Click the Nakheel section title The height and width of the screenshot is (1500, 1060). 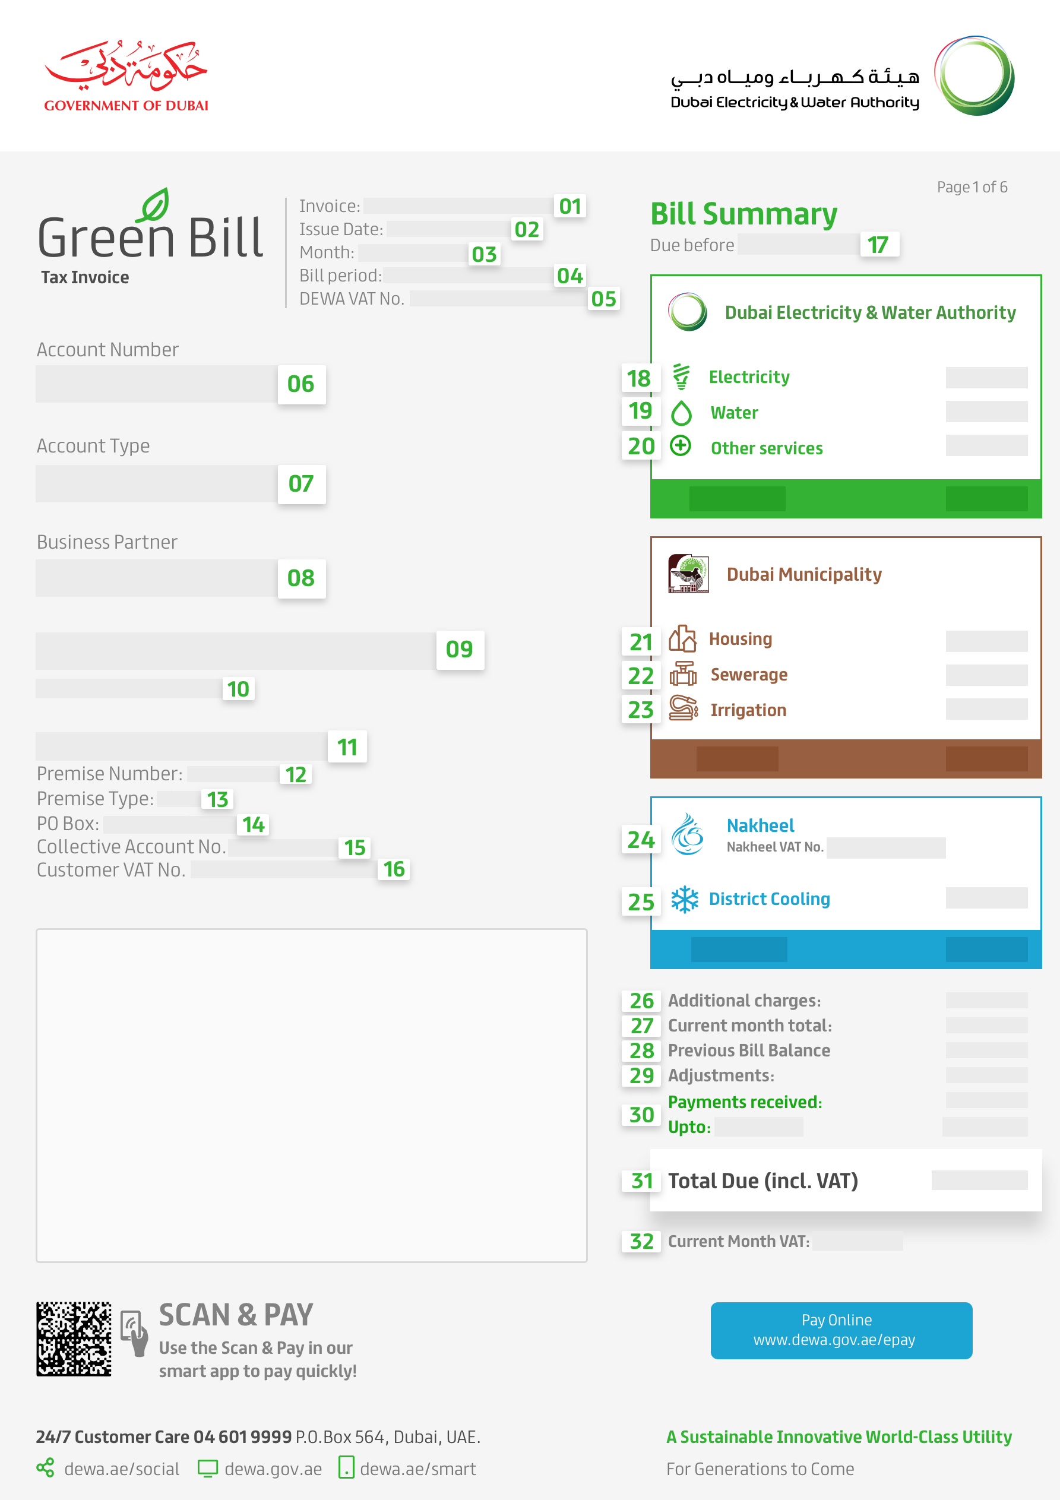click(760, 825)
